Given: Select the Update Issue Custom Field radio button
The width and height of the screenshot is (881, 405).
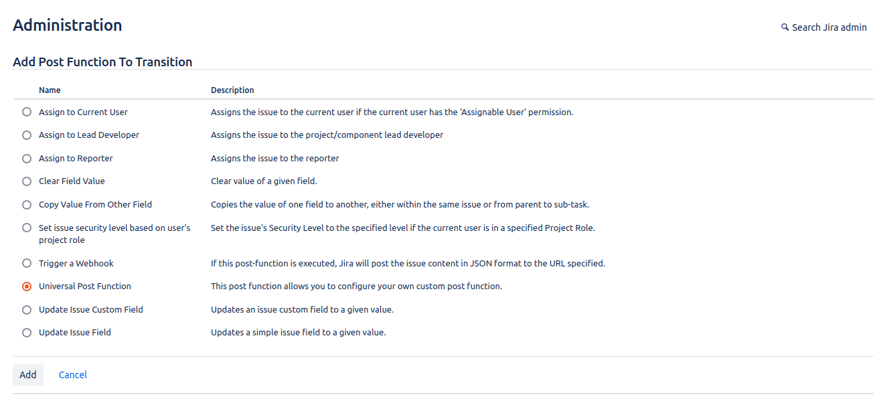Looking at the screenshot, I should (27, 310).
